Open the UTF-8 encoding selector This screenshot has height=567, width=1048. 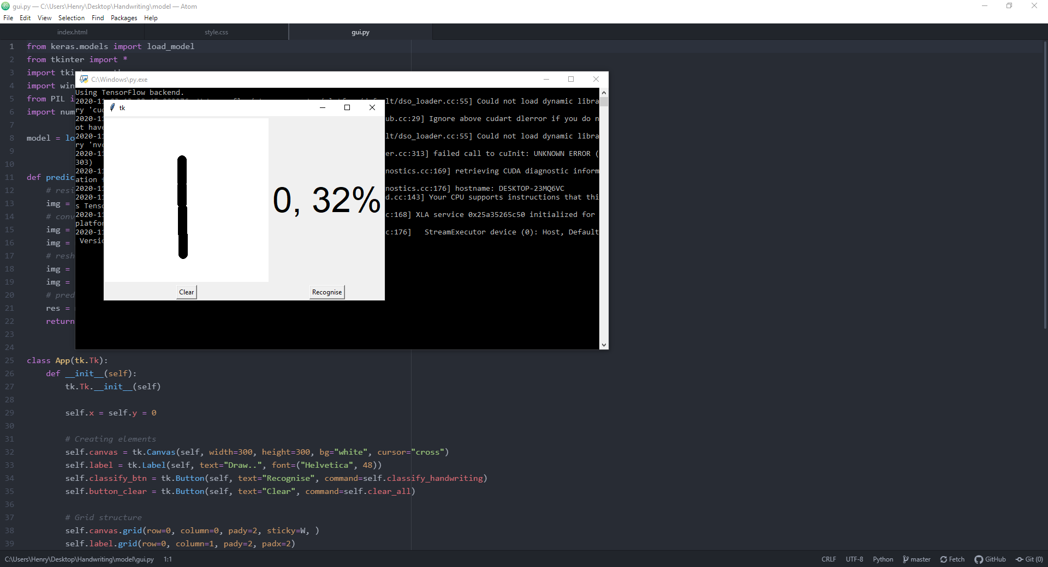point(854,559)
